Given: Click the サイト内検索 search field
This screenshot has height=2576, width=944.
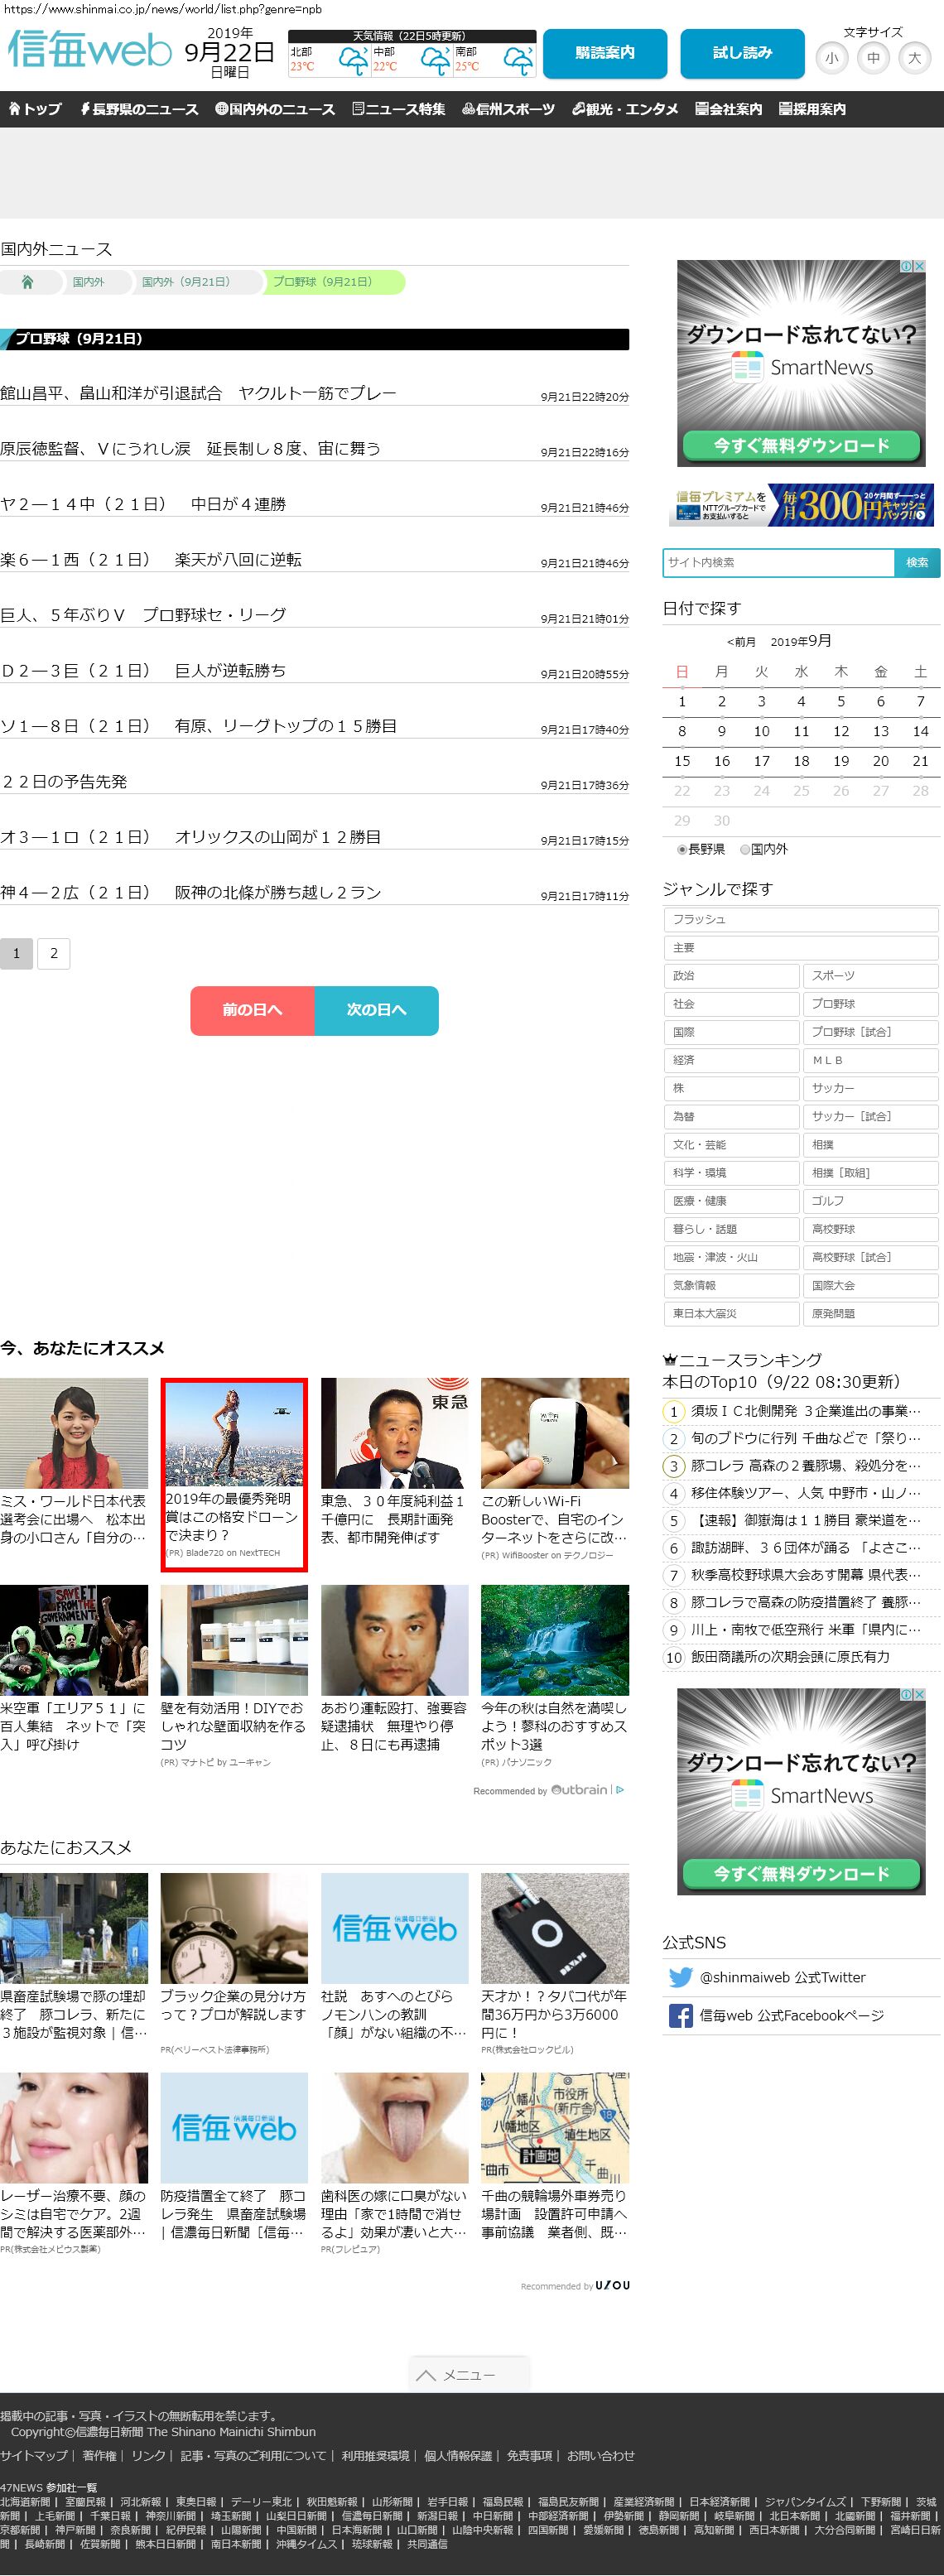Looking at the screenshot, I should (x=778, y=562).
